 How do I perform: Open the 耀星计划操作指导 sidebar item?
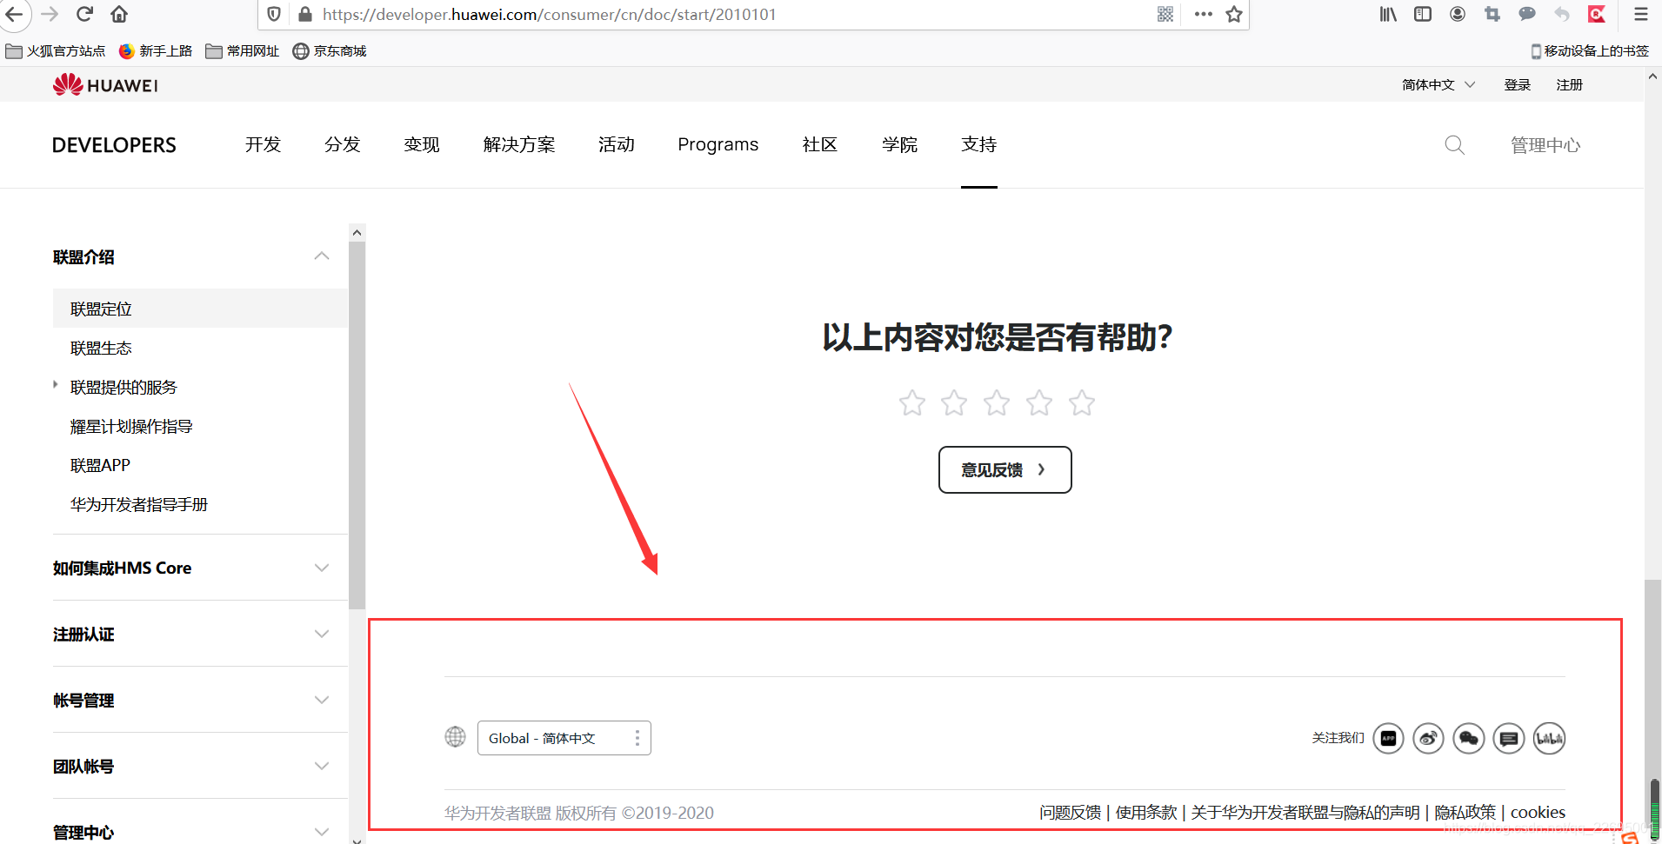[131, 426]
